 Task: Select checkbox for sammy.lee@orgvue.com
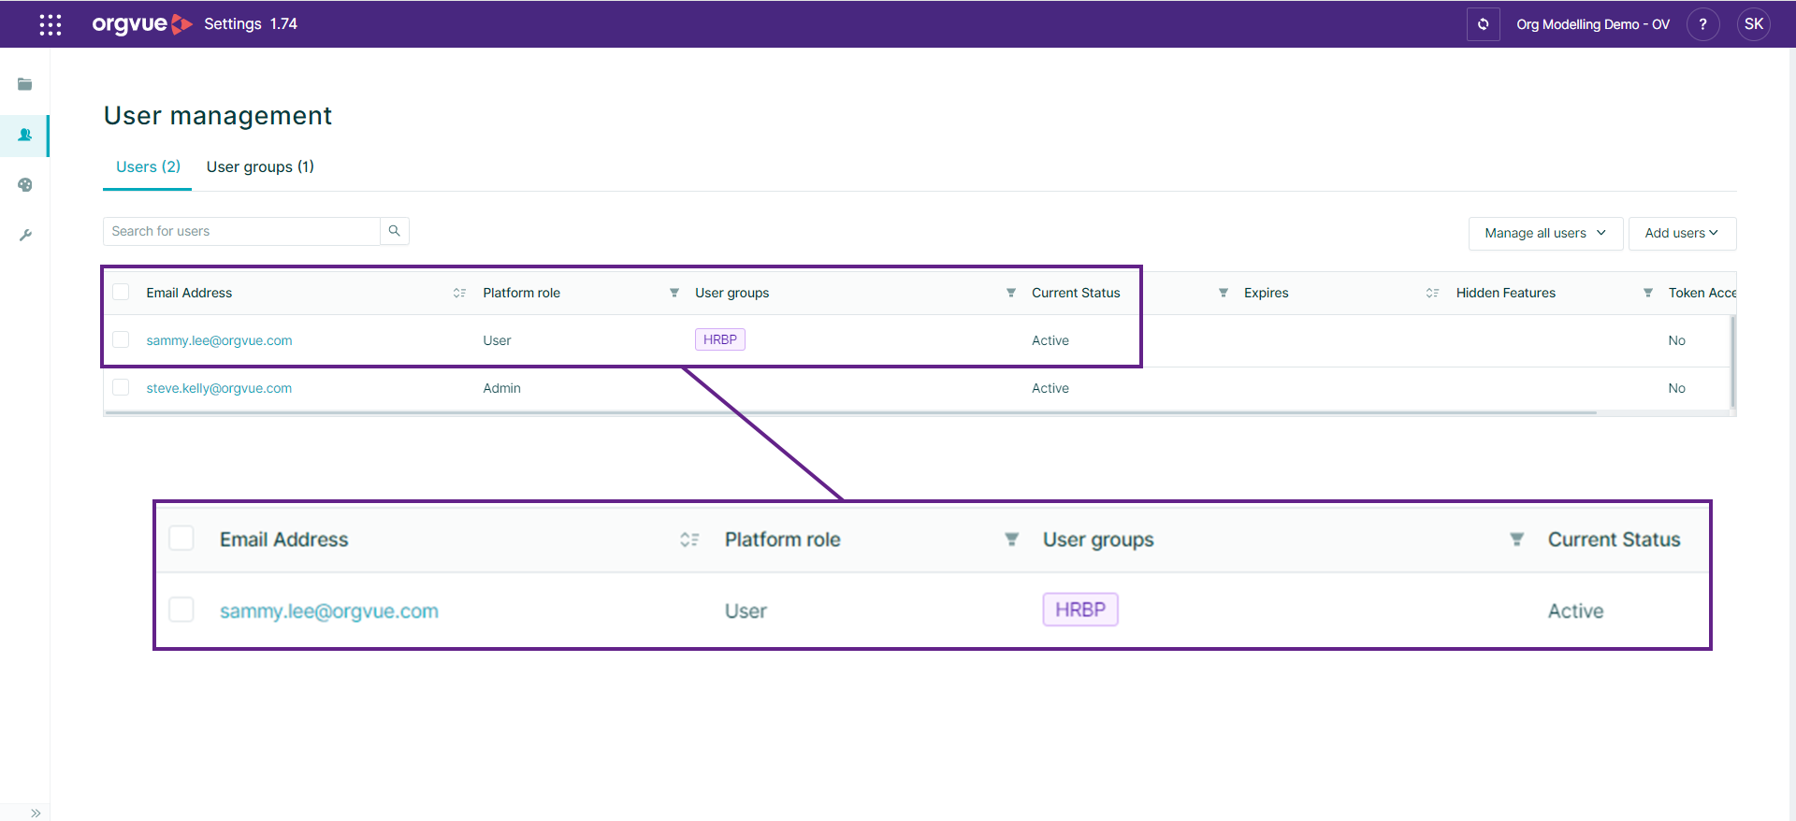(x=121, y=339)
